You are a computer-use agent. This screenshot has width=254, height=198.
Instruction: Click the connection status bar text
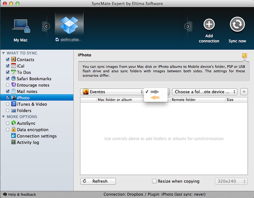(x=154, y=194)
